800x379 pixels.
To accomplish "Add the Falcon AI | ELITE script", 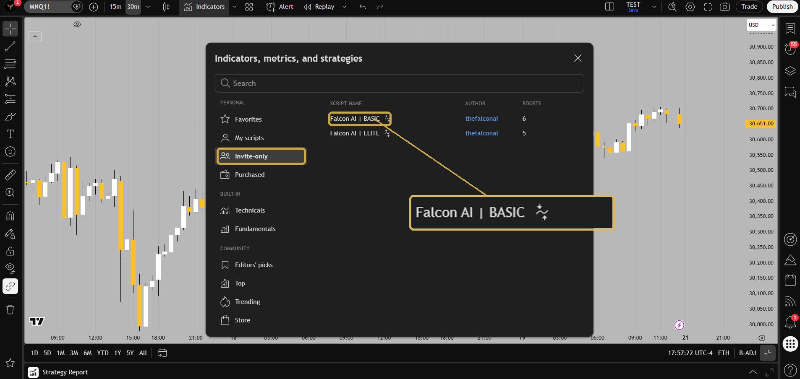I will tap(355, 133).
